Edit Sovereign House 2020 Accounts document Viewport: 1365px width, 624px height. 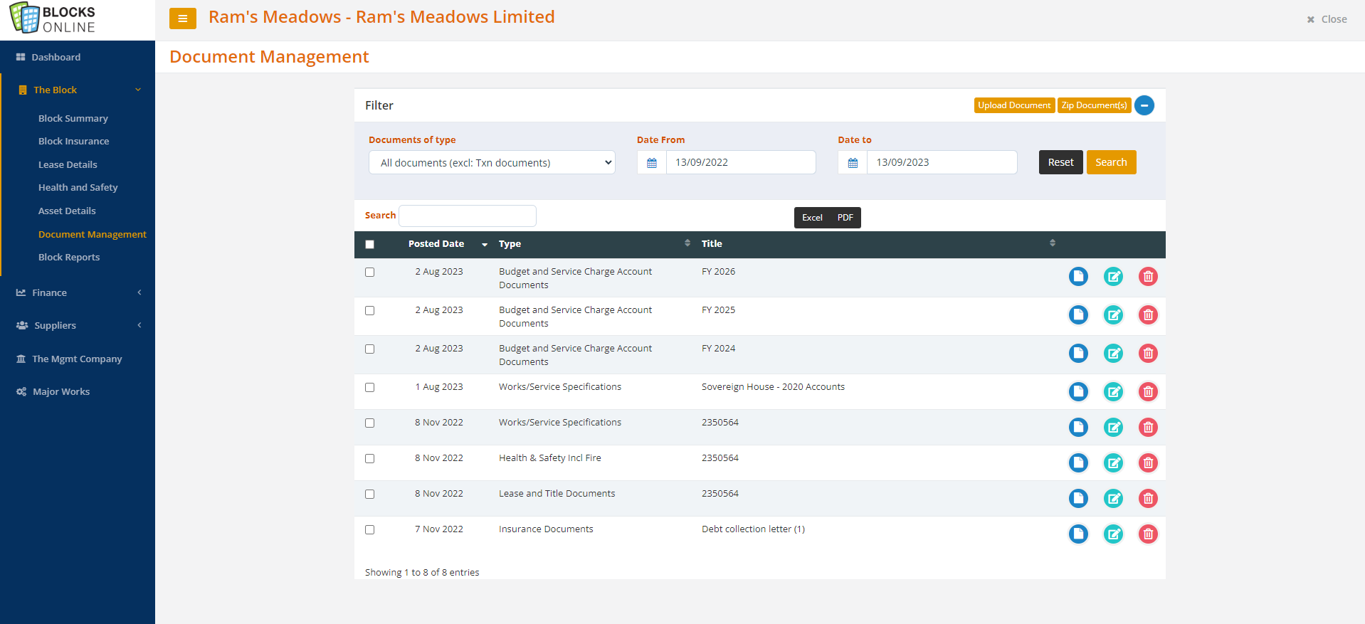point(1113,391)
